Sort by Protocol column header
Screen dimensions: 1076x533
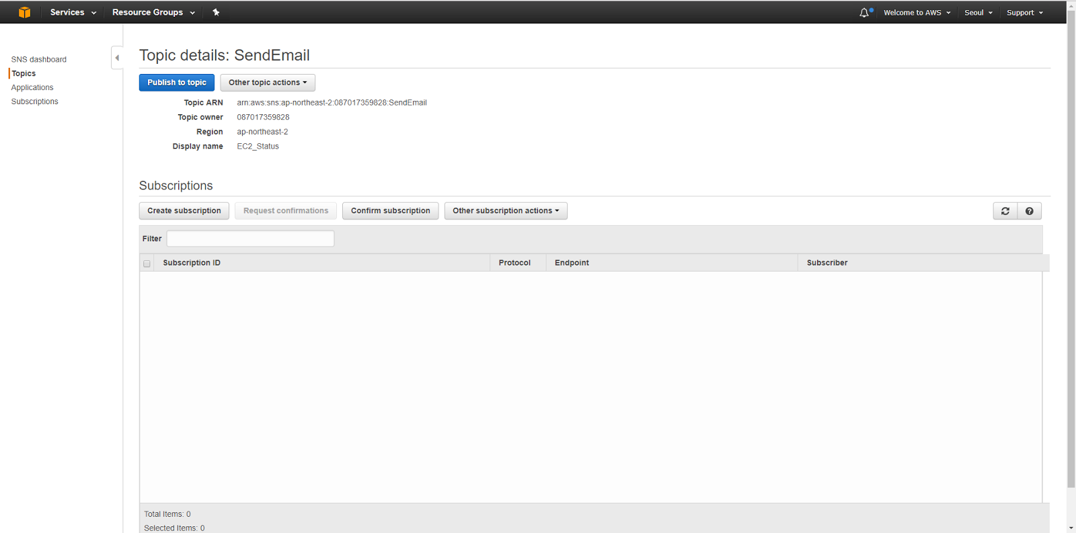[518, 263]
